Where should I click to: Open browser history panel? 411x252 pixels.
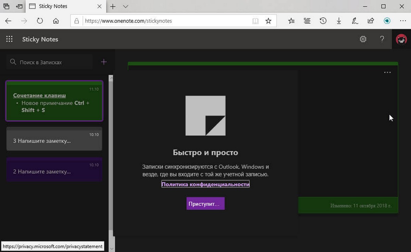pos(323,21)
